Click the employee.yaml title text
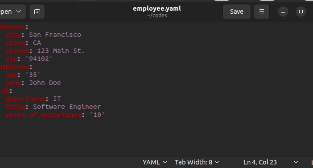313x168 pixels. point(157,8)
